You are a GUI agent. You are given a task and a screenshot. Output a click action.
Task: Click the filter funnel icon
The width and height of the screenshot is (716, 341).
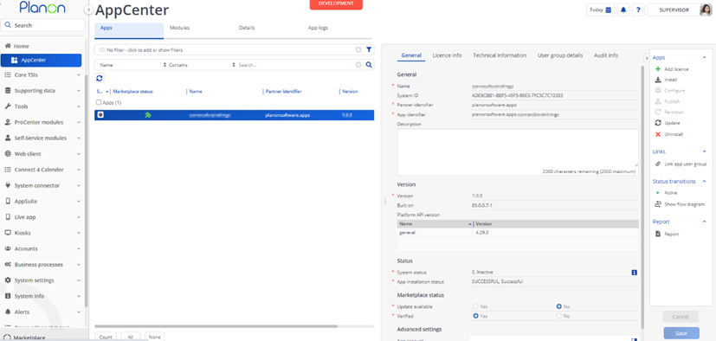tap(369, 49)
